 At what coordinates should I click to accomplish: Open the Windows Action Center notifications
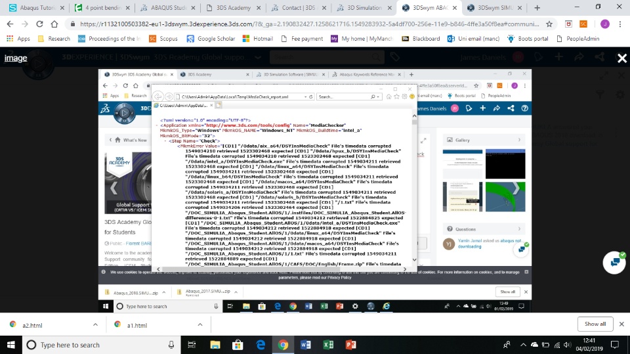615,345
